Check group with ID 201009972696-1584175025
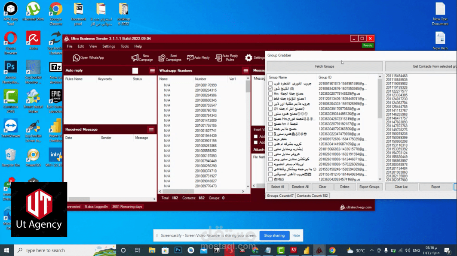This screenshot has width=457, height=256. (x=270, y=139)
